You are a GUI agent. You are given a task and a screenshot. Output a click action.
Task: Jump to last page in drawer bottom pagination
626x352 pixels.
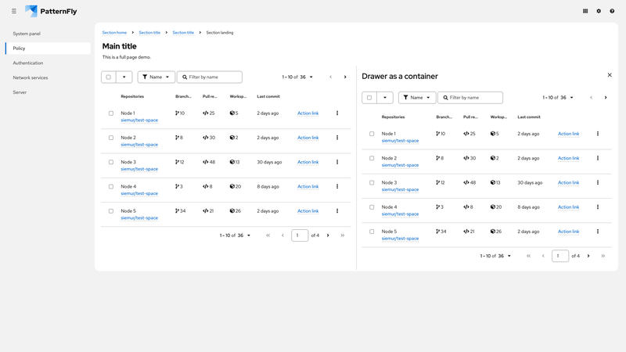[x=603, y=256]
